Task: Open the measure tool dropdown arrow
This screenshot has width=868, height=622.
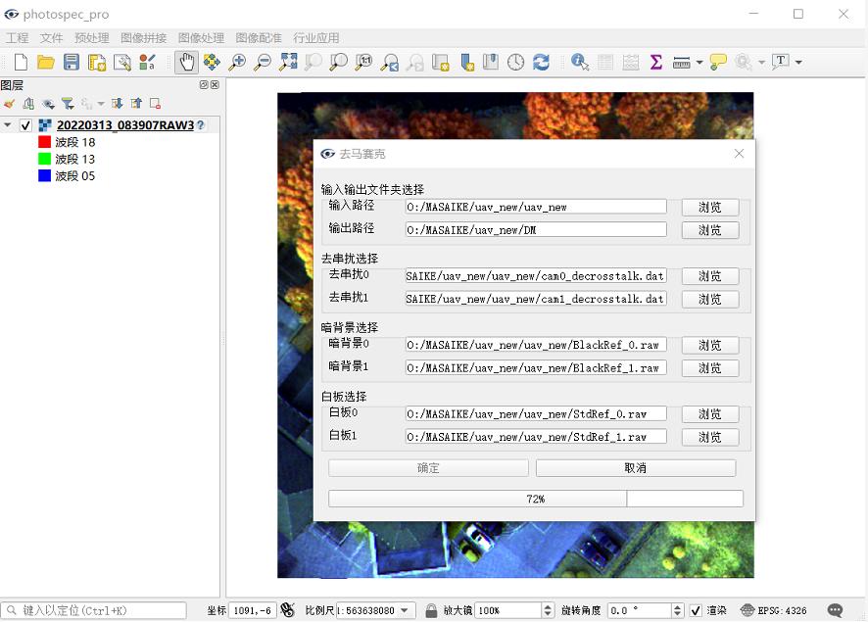Action: 699,63
